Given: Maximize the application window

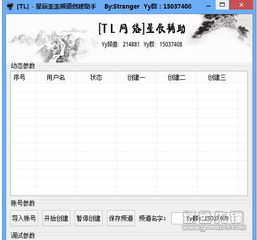Looking at the screenshot, I should [x=222, y=5].
